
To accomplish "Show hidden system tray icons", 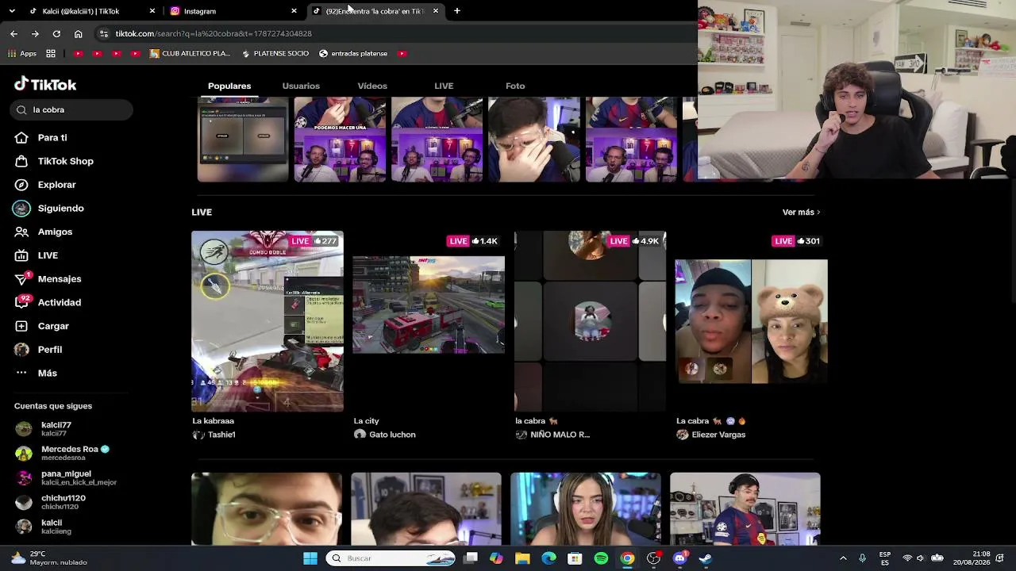I will point(843,558).
